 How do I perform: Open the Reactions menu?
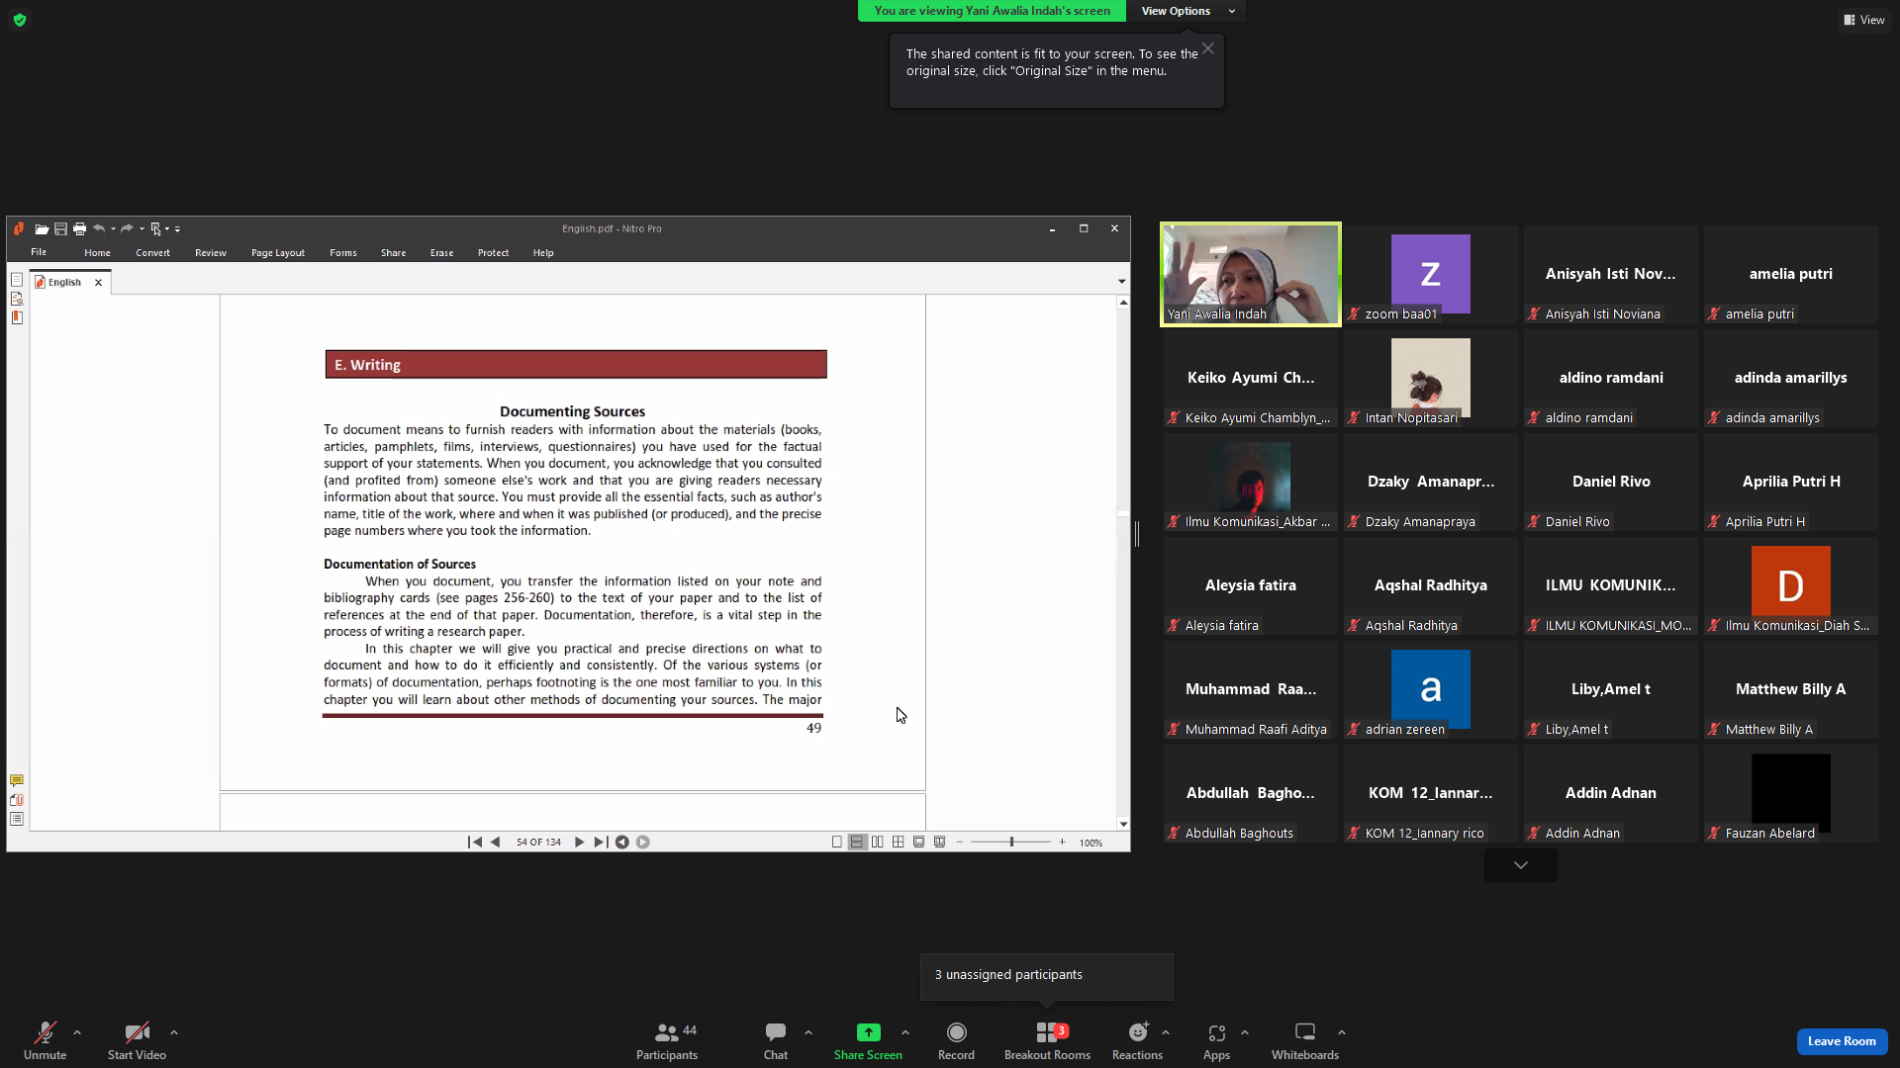1137,1041
